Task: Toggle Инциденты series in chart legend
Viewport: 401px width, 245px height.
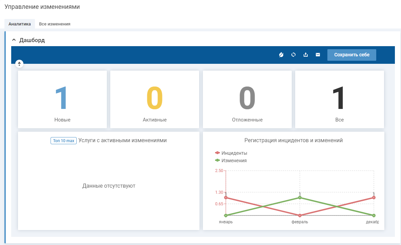Action: tap(231, 153)
